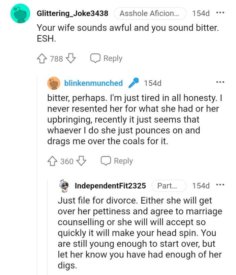
Task: Open the overflow menu on blinkenmunched's reply
Action: [220, 82]
